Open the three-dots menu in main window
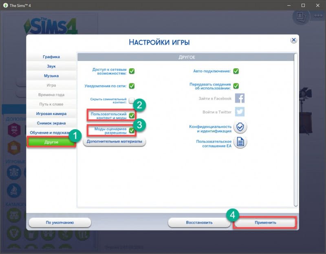Screen dimensions: 326x254 click(318, 15)
